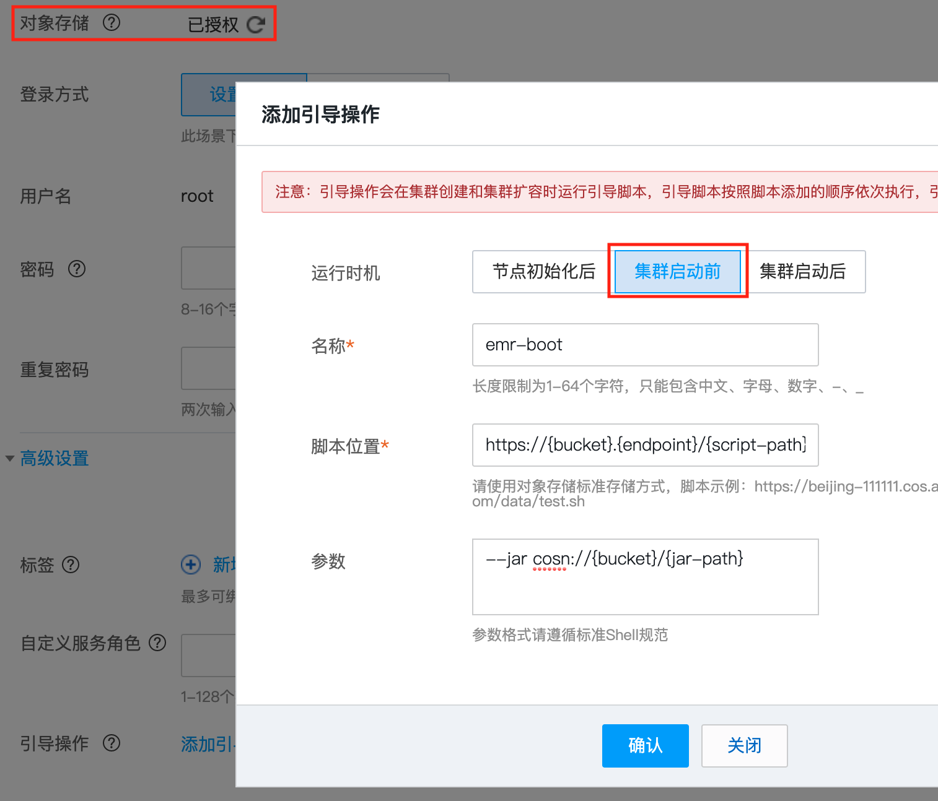The height and width of the screenshot is (801, 938).
Task: Click the 参数 textarea with jar path
Action: pos(645,576)
